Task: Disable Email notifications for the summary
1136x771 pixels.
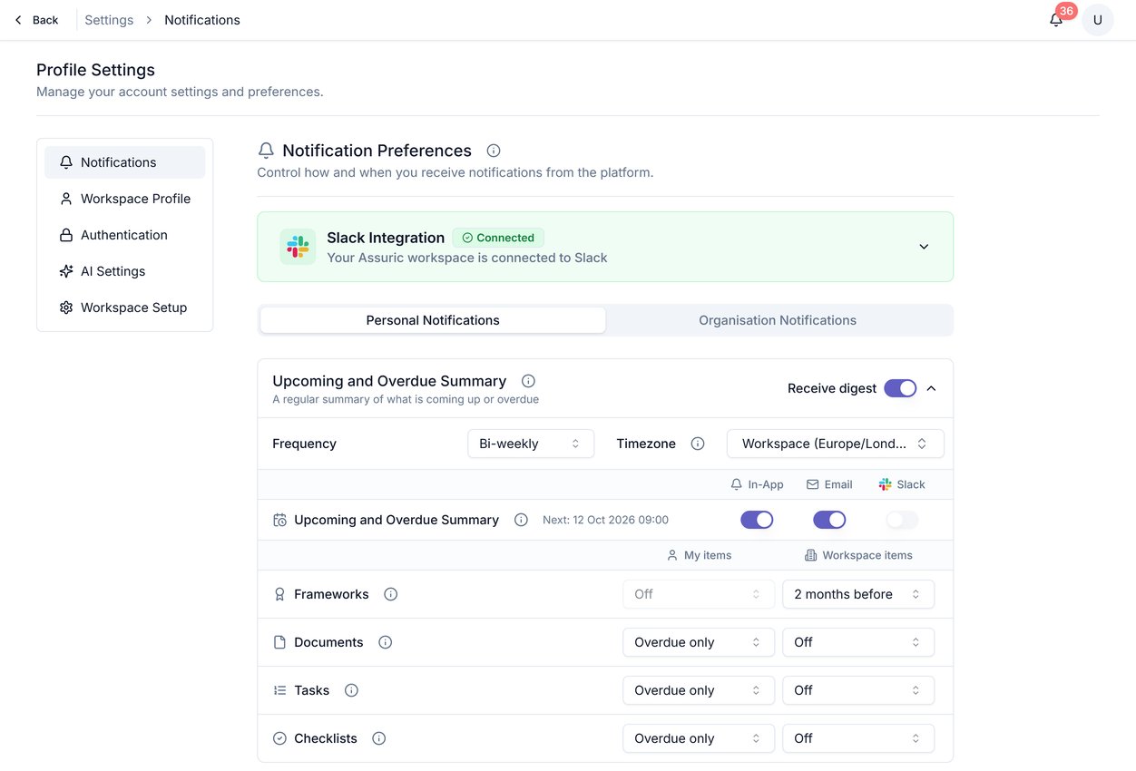Action: tap(829, 520)
